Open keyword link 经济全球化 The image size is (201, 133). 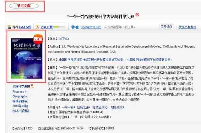tap(100, 107)
